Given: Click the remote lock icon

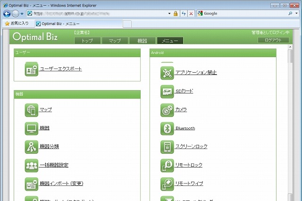Looking at the screenshot, I should (167, 166).
